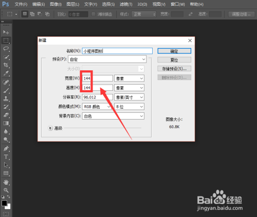Viewport: 257px width, 217px height.
Task: Expand the collapsed tools panel arrows
Action: click(3, 22)
